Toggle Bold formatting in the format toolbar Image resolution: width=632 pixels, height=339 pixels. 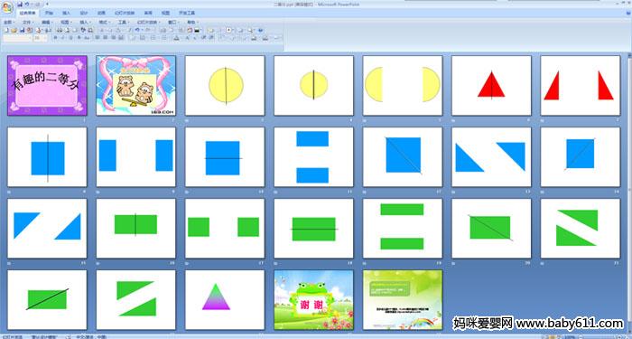55,38
